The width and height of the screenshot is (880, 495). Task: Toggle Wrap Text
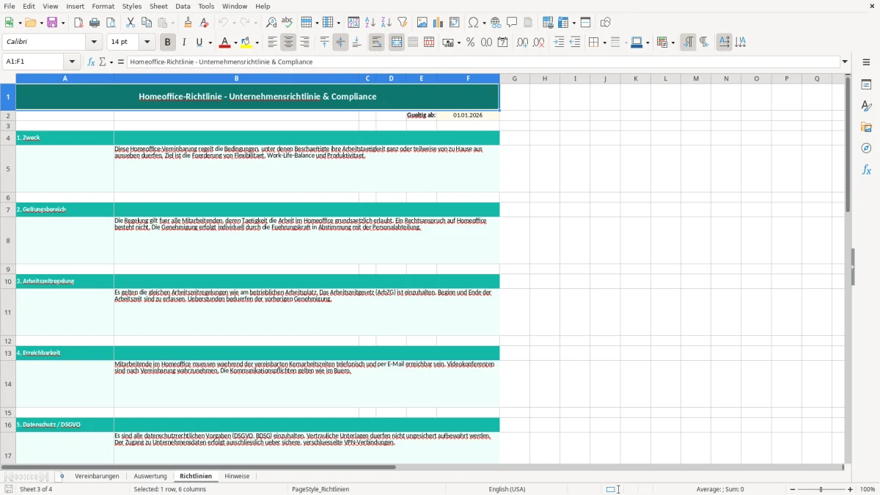(377, 43)
